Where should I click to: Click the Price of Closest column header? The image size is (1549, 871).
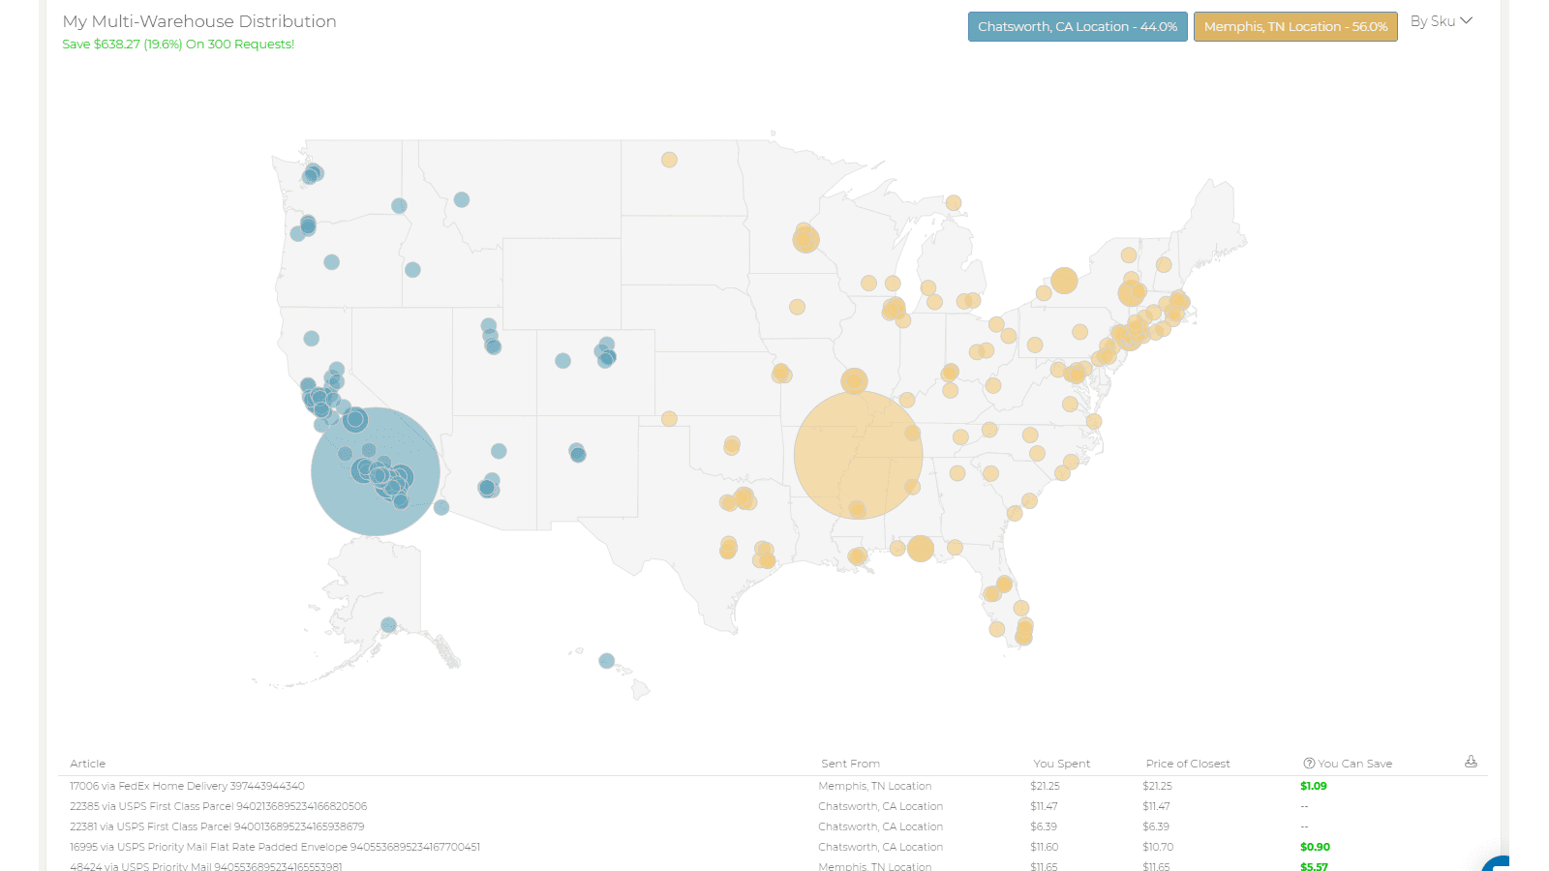pos(1187,764)
